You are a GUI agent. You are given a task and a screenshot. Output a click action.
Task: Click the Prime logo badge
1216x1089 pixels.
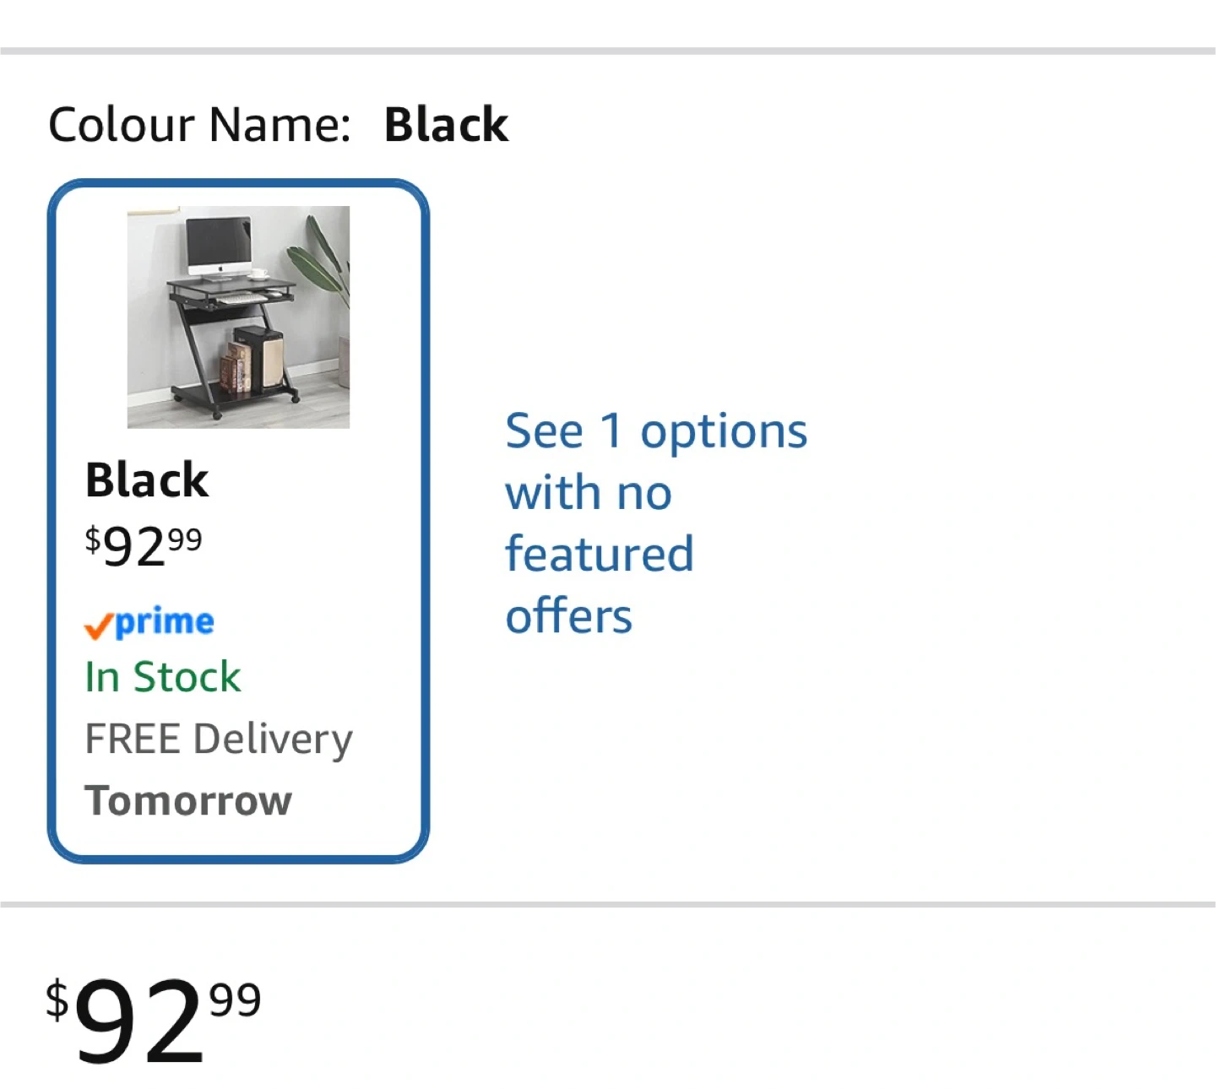(149, 623)
